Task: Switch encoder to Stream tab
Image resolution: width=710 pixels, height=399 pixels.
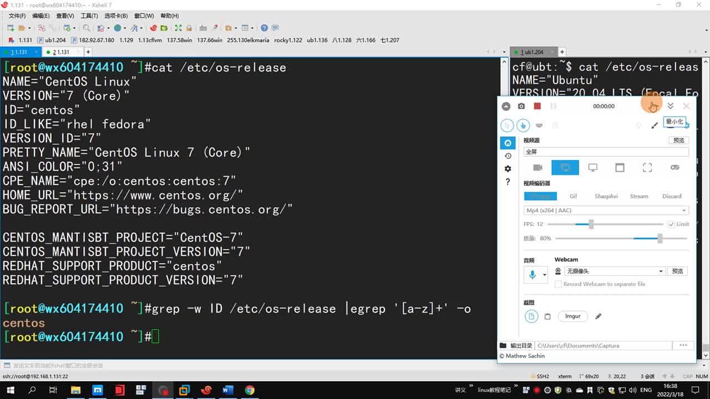Action: pos(639,196)
